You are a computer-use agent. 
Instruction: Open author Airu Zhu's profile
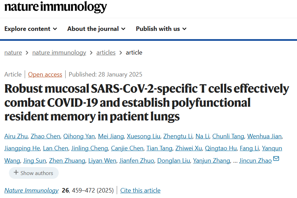(x=16, y=136)
